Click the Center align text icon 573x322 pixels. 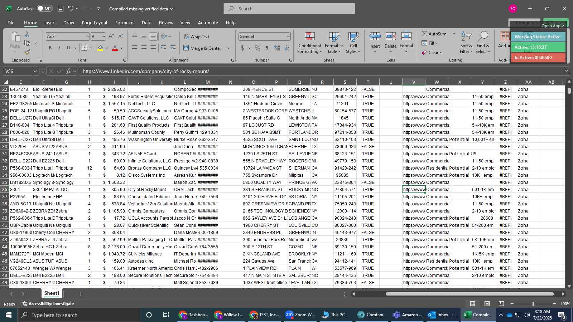(144, 48)
